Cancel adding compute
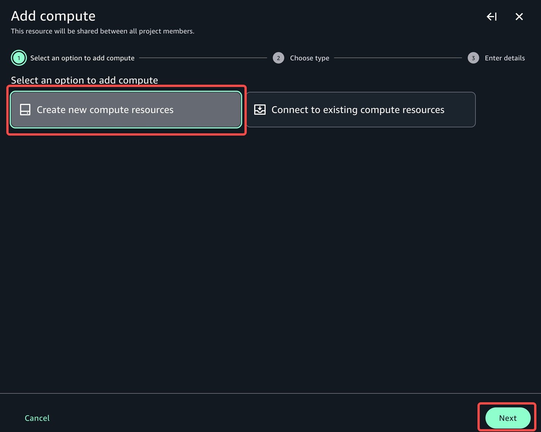541x432 pixels. point(37,418)
